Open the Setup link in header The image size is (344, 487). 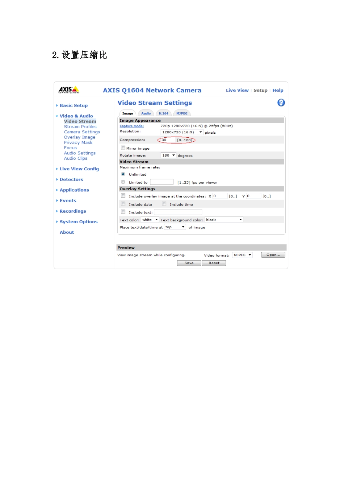[x=260, y=90]
